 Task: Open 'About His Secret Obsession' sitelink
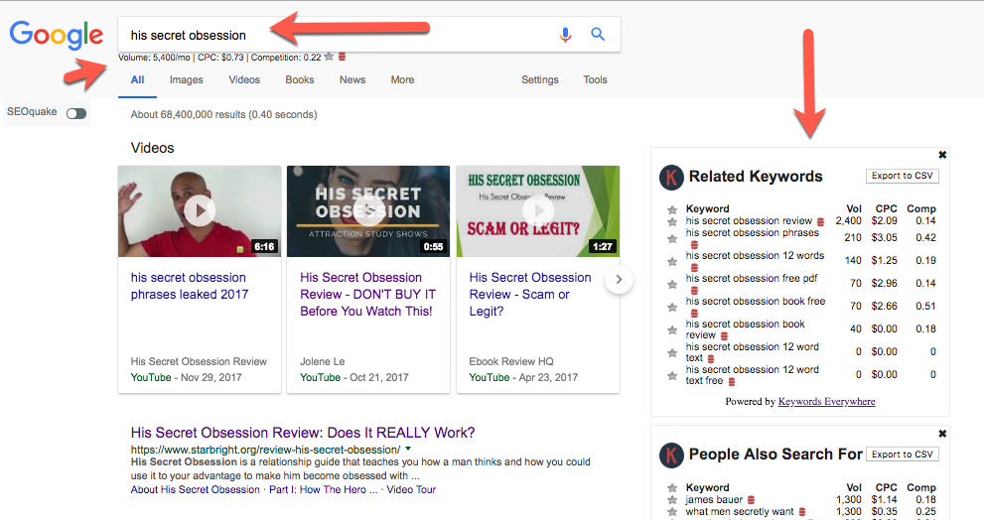tap(196, 489)
